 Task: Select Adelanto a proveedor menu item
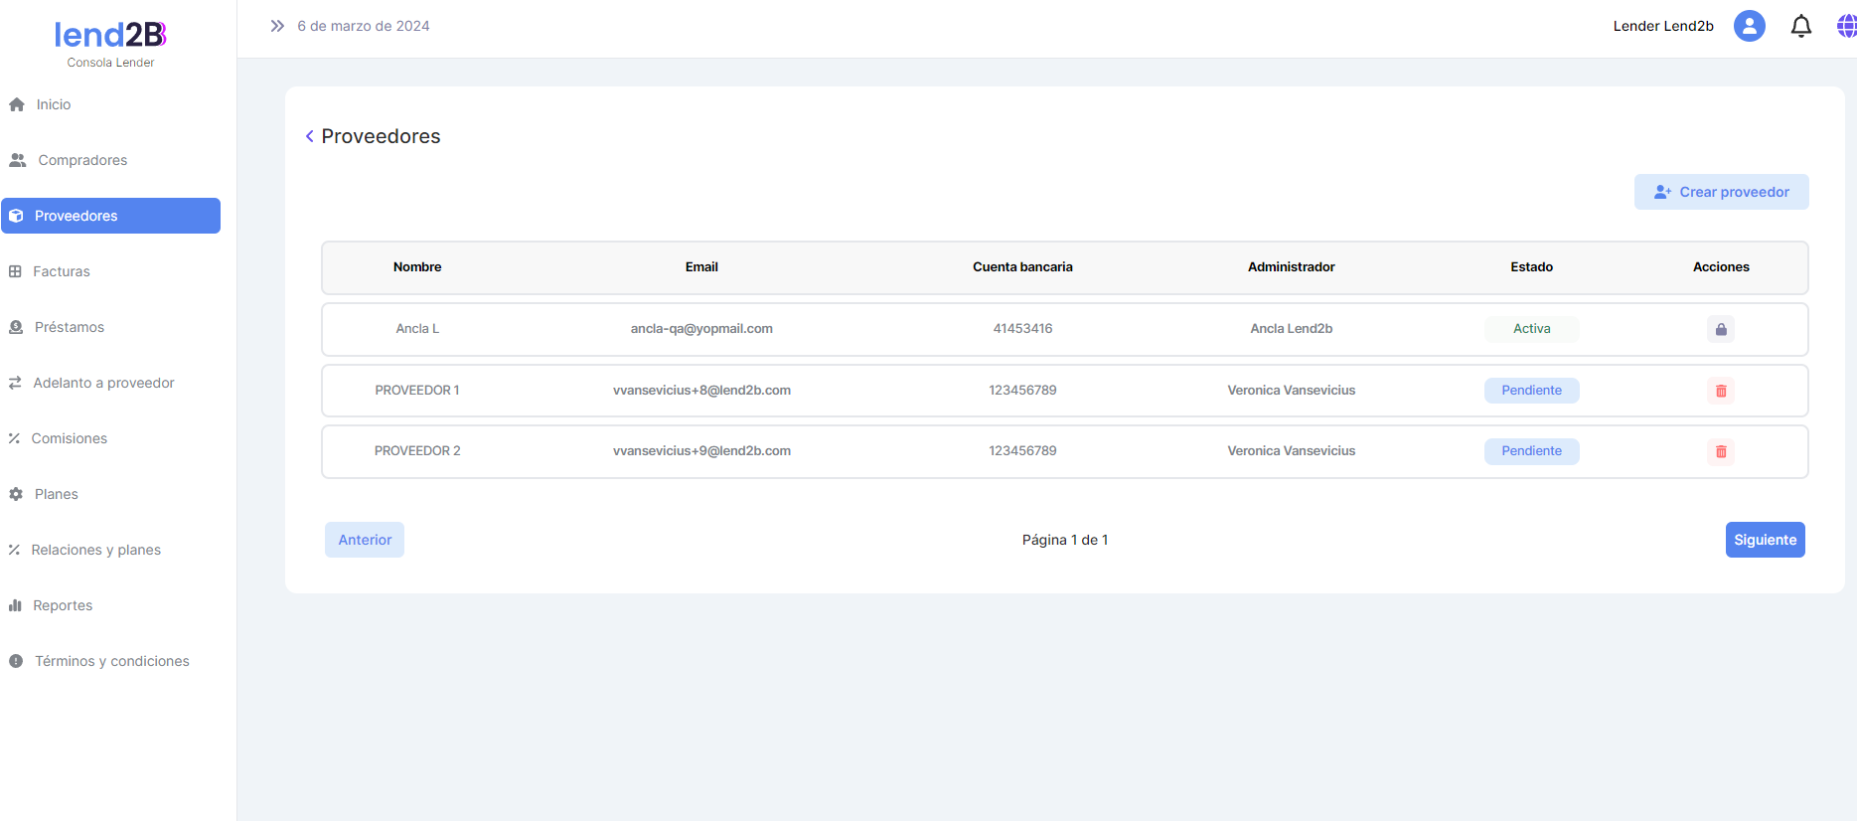tap(103, 383)
